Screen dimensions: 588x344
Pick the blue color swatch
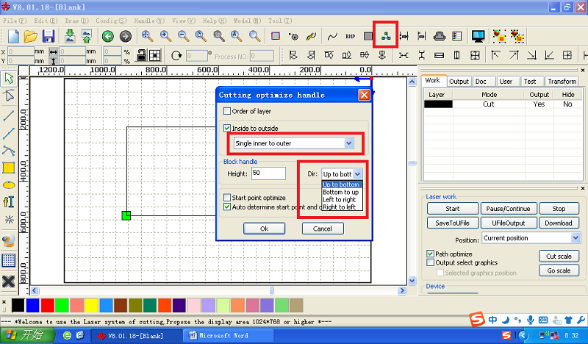pos(32,305)
